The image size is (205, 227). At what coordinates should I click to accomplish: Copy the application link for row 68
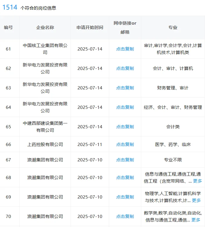125,178
